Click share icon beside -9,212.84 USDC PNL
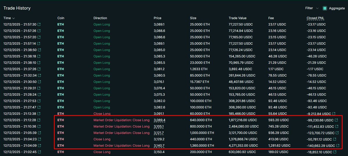348x156 pixels. (334, 114)
